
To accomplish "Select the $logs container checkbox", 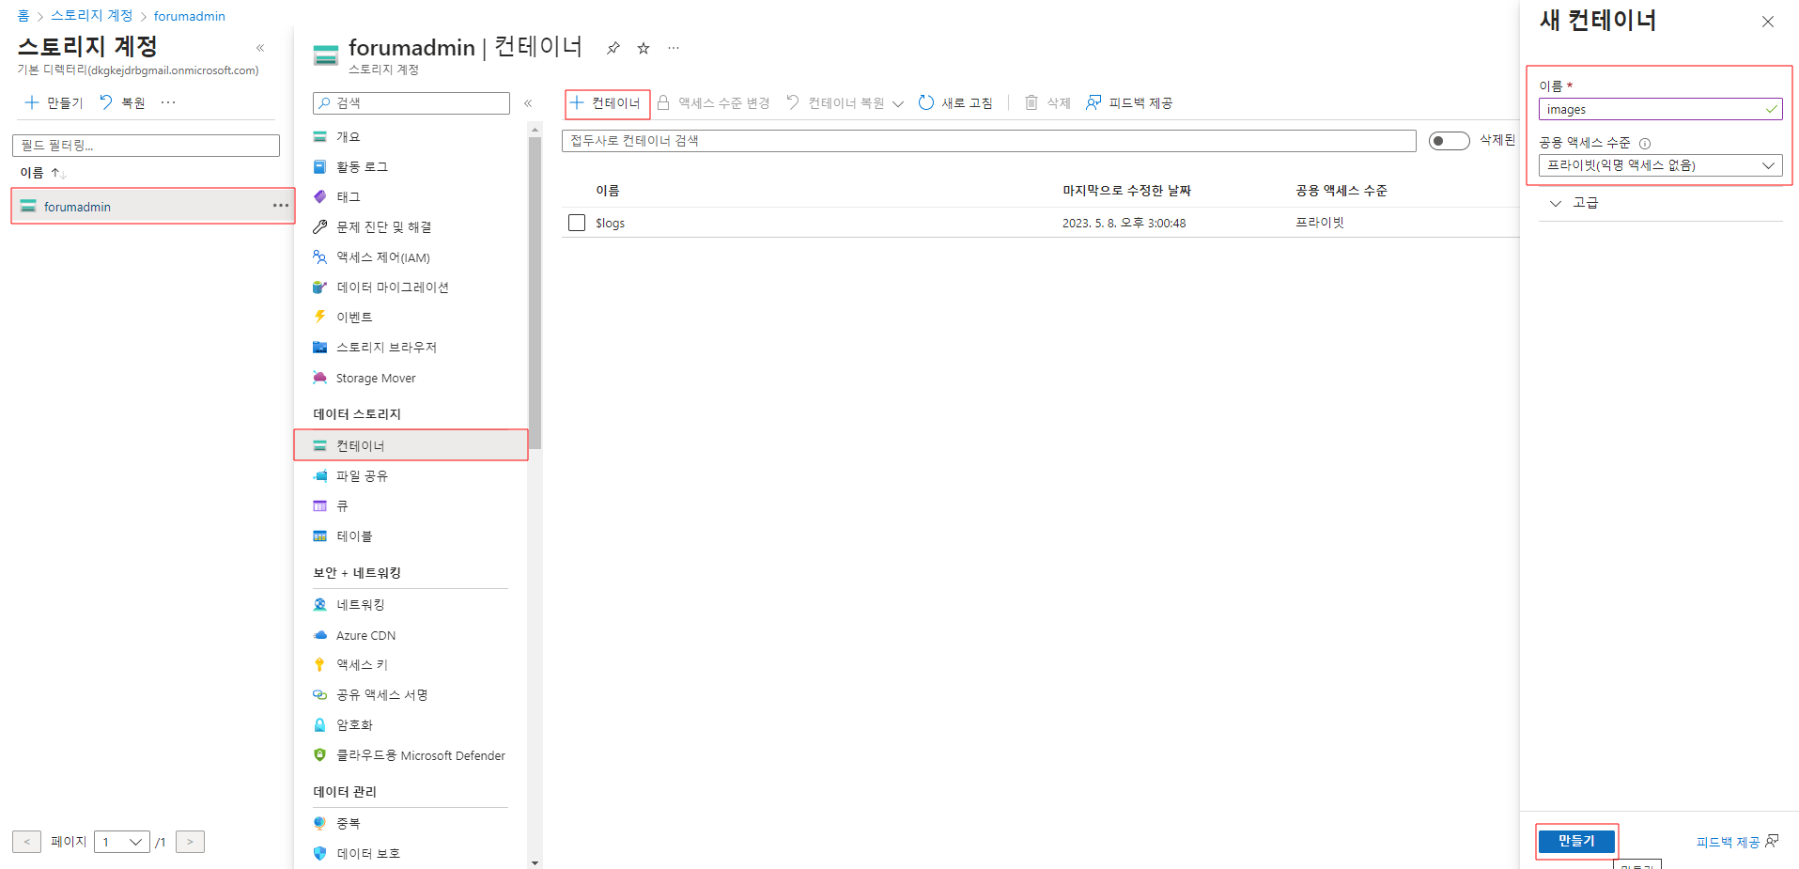I will [577, 223].
